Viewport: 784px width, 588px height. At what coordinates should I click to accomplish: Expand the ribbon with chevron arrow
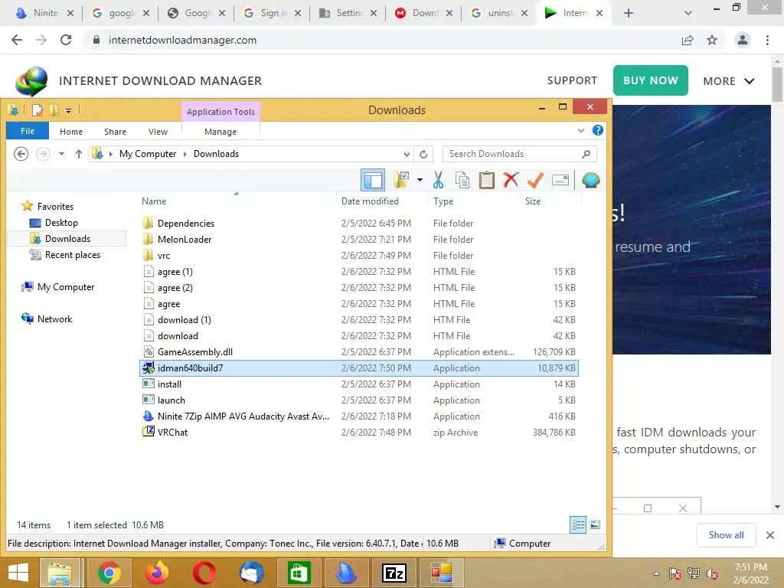click(581, 131)
